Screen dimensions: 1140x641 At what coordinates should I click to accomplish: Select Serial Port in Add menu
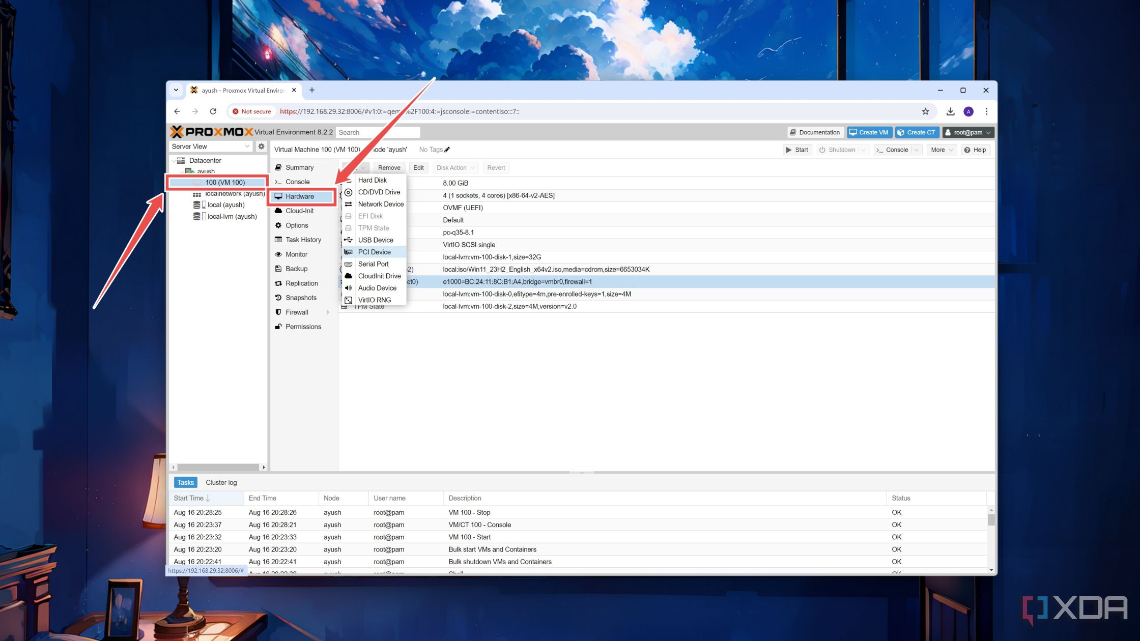pos(373,264)
